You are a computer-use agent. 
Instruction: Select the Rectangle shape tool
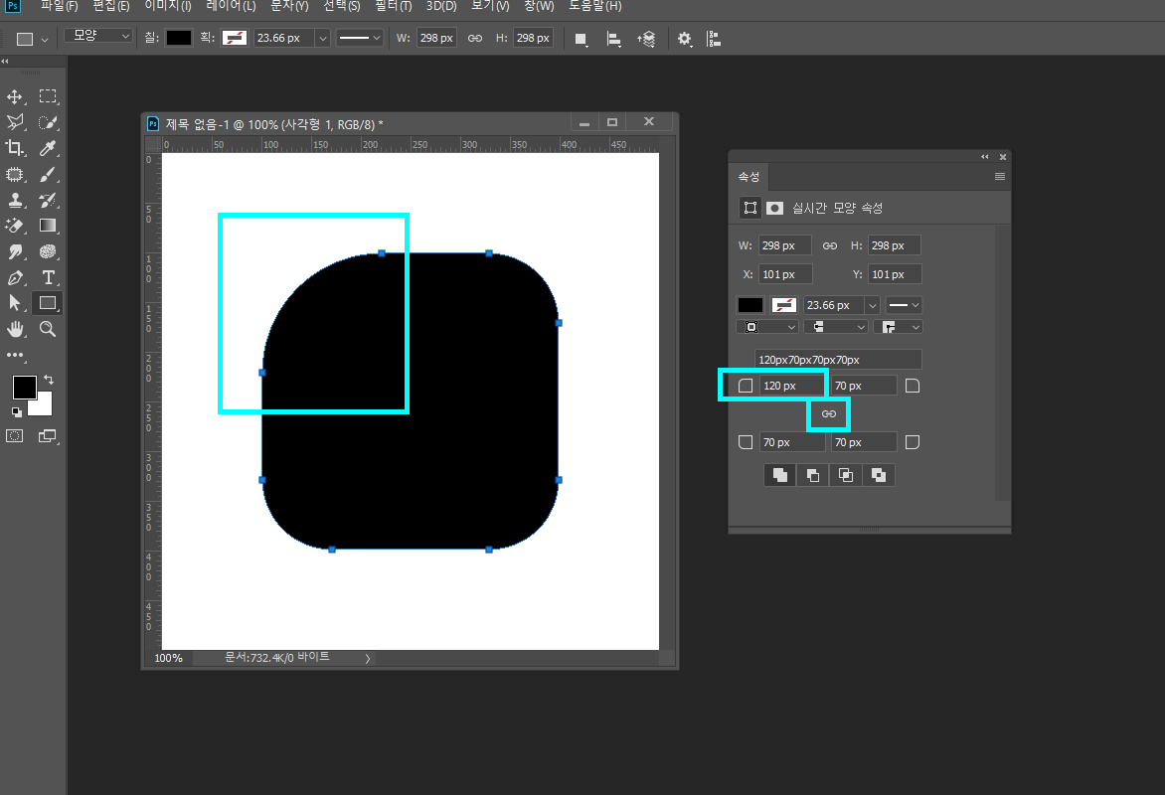pos(48,303)
